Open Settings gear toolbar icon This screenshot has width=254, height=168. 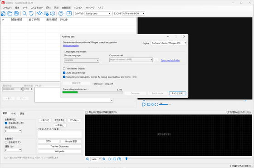pos(53,14)
